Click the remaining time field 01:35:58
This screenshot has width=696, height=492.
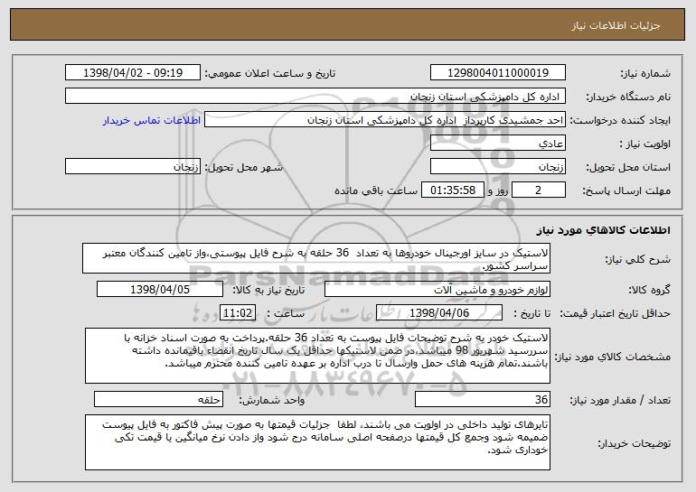(452, 190)
